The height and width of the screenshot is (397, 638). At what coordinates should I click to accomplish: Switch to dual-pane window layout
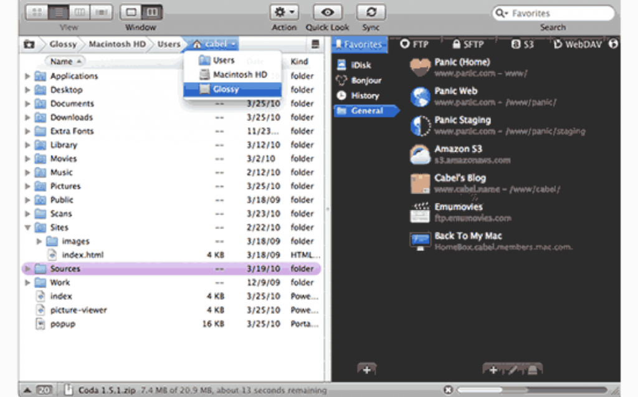[152, 12]
